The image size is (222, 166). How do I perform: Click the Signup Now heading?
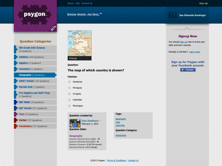tap(188, 36)
